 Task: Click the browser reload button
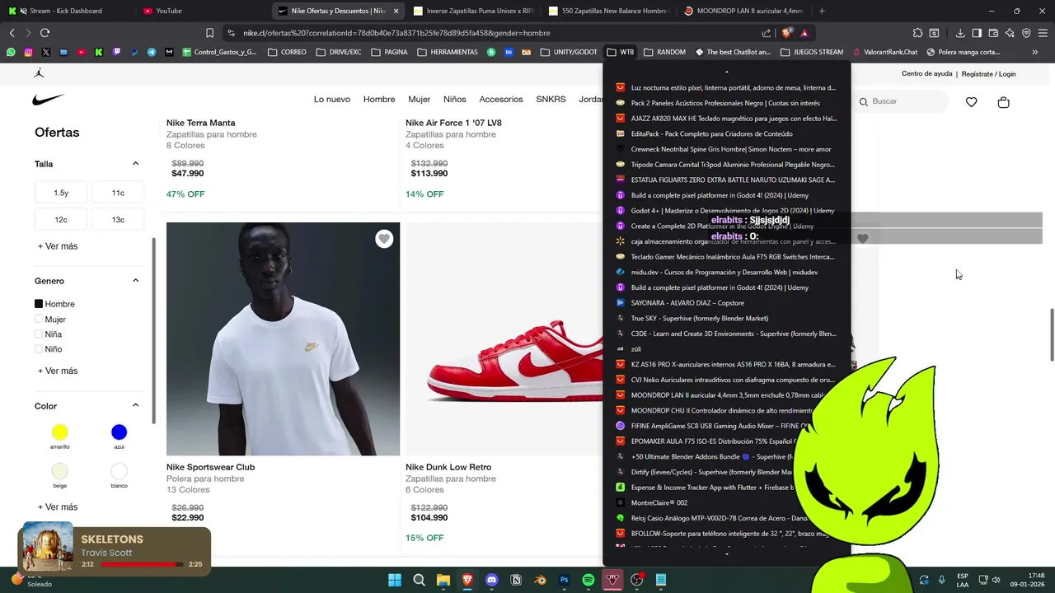coord(45,33)
